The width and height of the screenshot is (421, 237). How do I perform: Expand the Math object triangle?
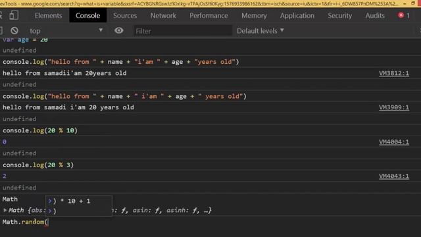click(x=5, y=210)
